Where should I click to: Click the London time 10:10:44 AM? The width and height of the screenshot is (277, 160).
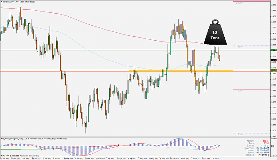click(263, 150)
